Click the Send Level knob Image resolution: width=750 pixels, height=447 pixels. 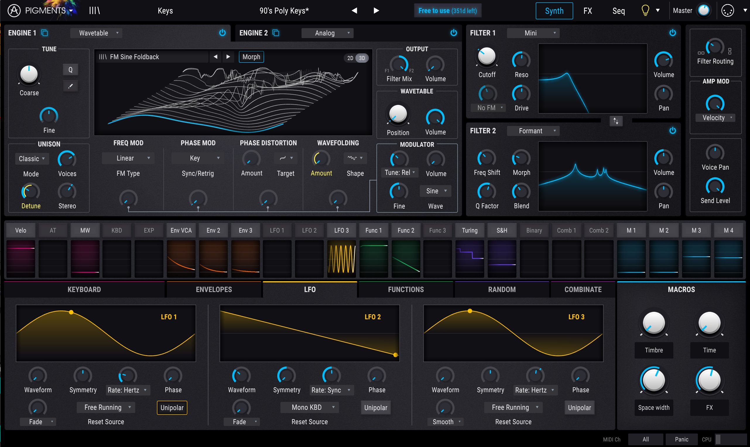click(715, 187)
